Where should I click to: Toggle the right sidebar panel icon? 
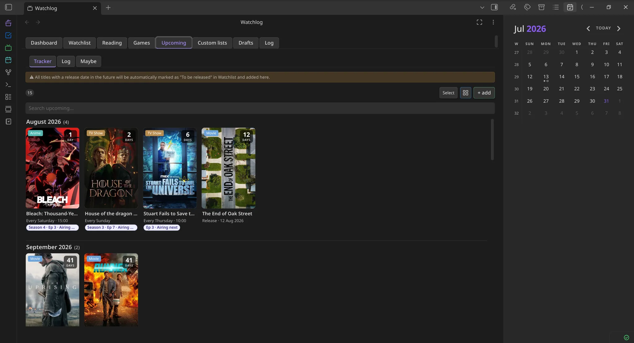coord(494,7)
